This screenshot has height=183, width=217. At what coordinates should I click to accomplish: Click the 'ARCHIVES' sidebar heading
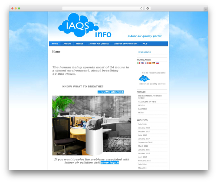pyautogui.click(x=142, y=120)
